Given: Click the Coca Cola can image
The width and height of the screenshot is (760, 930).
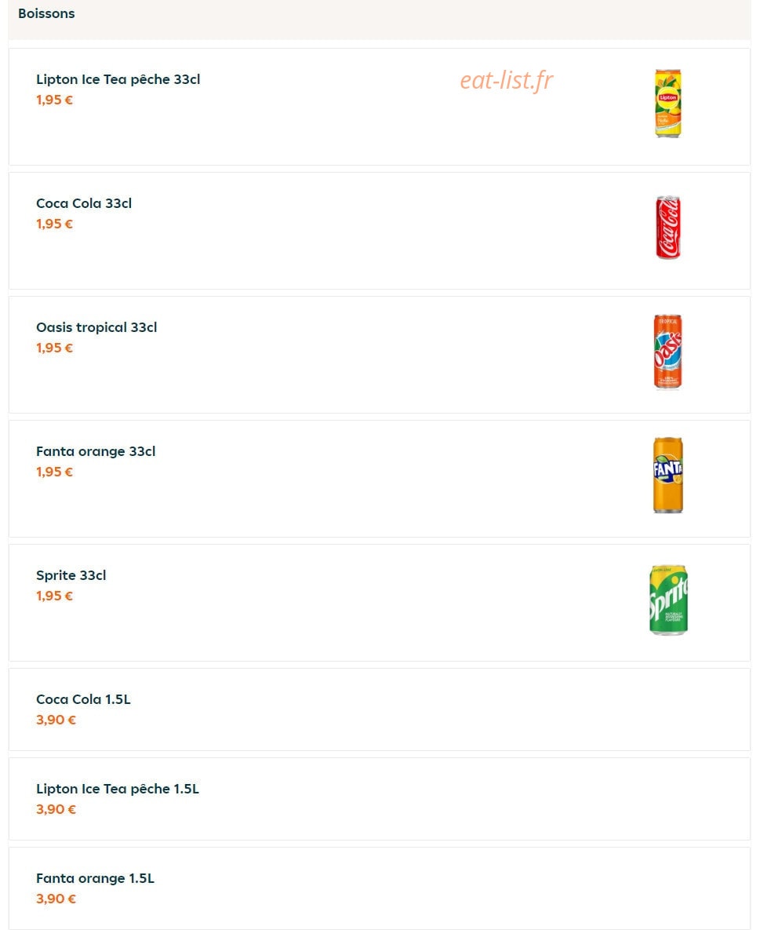Looking at the screenshot, I should coord(668,227).
